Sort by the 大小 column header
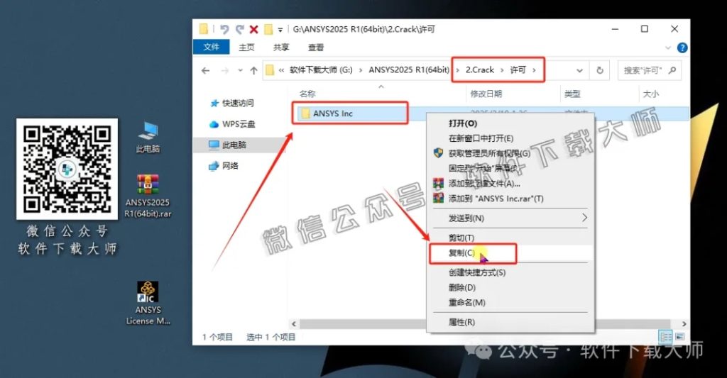Viewport: 727px width, 378px height. (x=650, y=94)
